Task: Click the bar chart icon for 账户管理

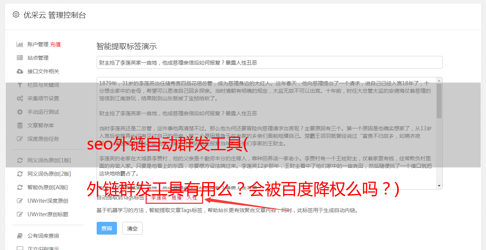Action: 20,44
